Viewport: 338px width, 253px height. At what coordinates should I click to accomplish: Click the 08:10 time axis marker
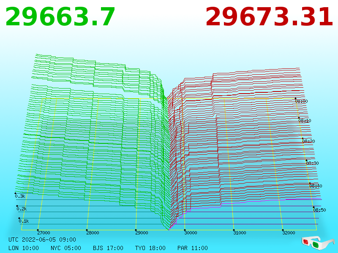305,121
